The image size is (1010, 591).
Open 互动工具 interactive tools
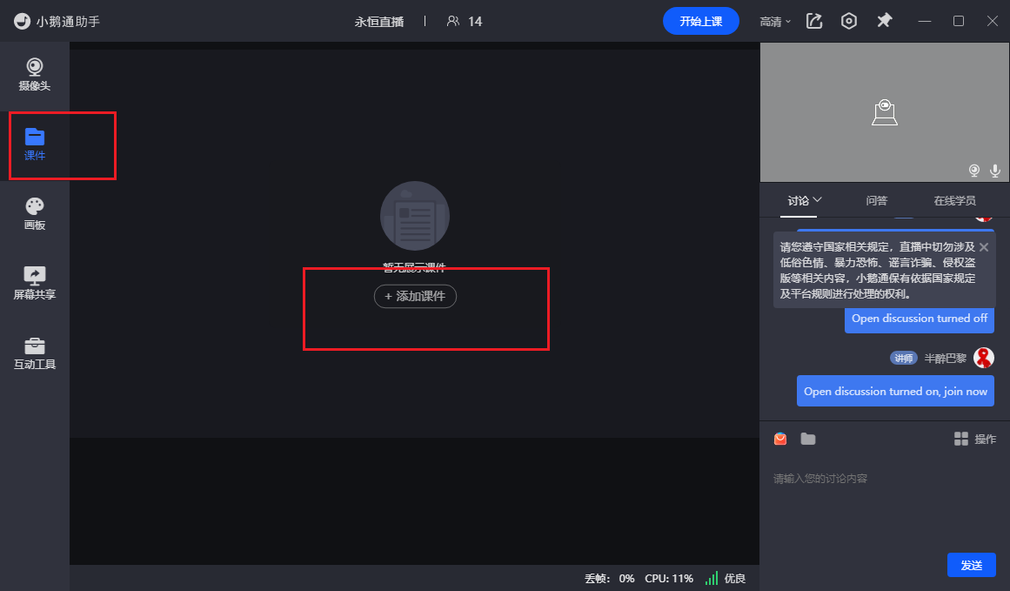35,353
